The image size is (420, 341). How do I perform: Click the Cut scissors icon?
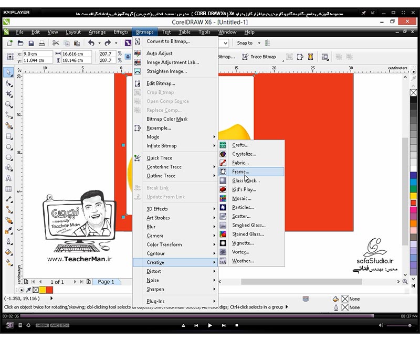(56, 43)
